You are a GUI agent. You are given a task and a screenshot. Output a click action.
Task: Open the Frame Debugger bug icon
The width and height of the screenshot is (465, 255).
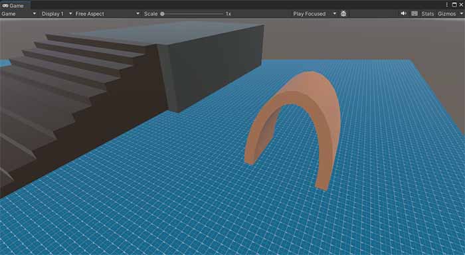click(343, 14)
